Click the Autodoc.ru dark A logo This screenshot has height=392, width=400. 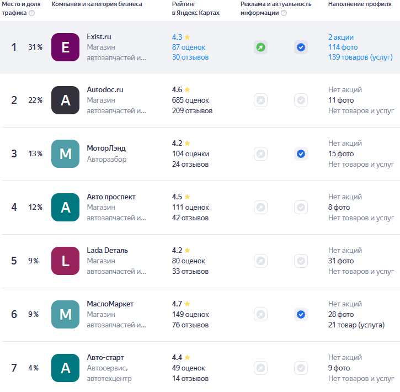[x=65, y=100]
